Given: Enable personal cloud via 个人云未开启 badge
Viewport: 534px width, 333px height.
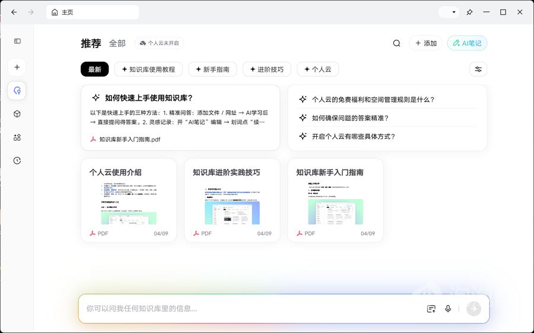Looking at the screenshot, I should pos(159,43).
